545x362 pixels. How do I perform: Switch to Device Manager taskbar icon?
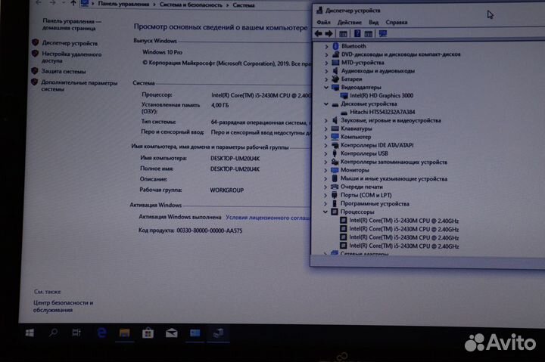[x=218, y=333]
